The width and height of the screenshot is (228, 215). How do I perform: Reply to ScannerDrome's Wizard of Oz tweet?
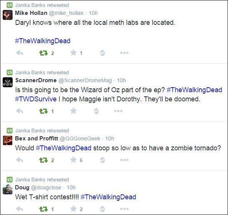coord(19,111)
